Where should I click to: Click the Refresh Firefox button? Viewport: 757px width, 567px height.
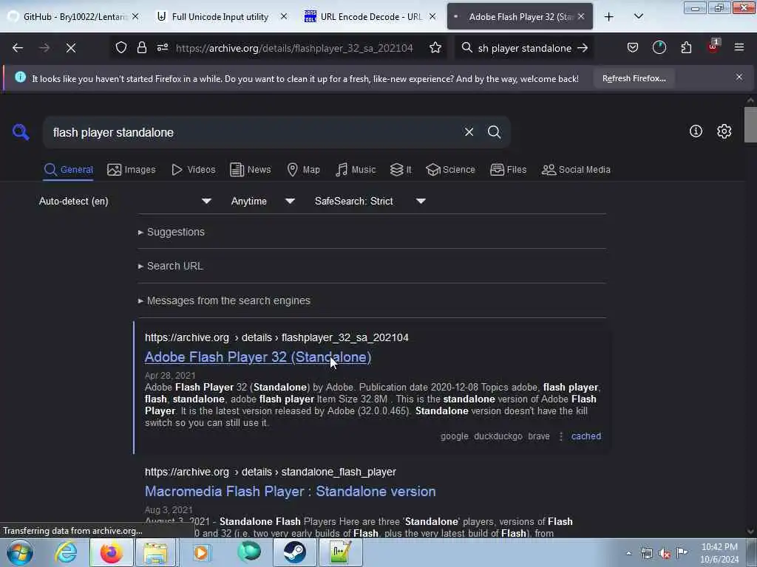tap(634, 78)
